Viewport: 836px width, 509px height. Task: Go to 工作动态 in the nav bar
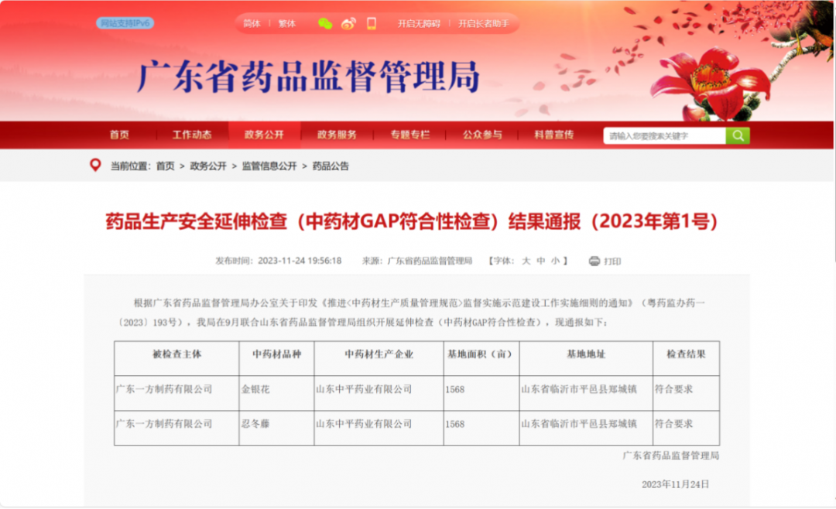[x=192, y=135]
